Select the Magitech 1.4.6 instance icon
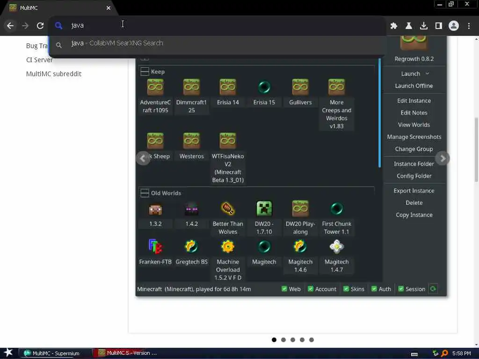 point(300,247)
